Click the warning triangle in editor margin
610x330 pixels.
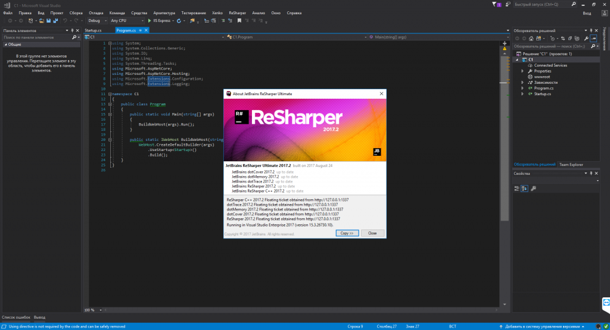(505, 49)
